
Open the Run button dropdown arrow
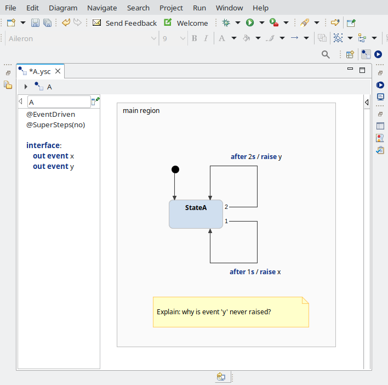261,23
